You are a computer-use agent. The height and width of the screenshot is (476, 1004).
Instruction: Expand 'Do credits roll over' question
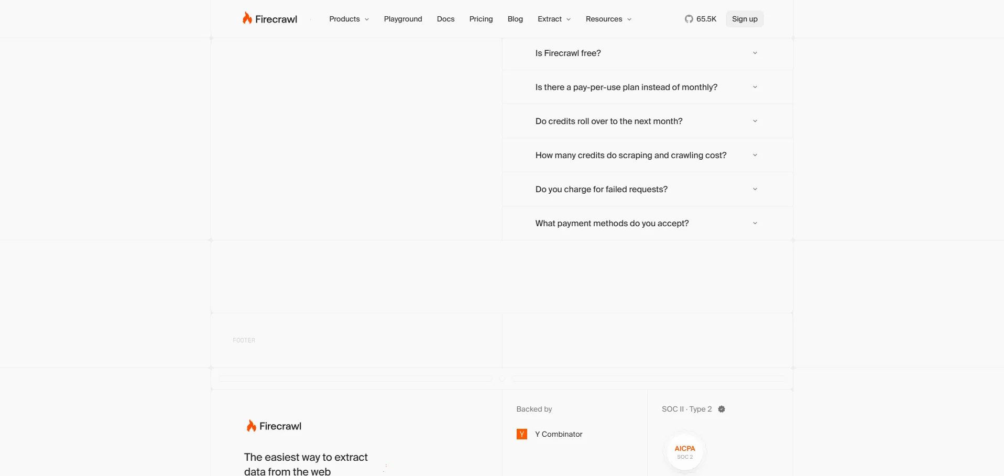[609, 121]
